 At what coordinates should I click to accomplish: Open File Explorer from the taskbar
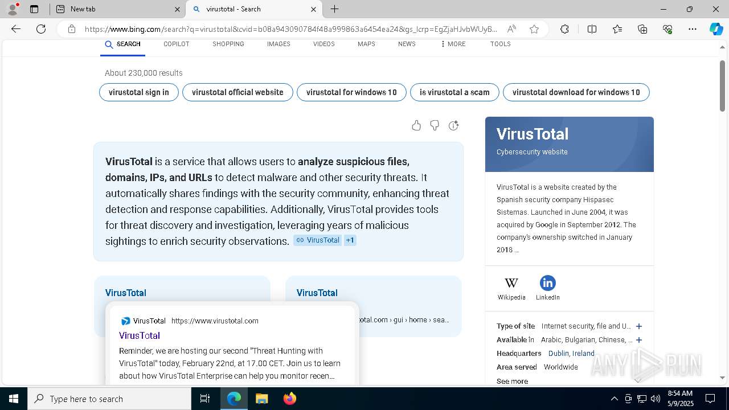click(261, 399)
